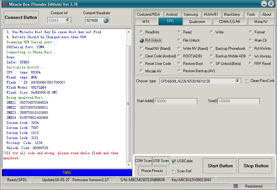The width and height of the screenshot is (277, 190).
Task: Switch to the Mstar/W tab
Action: pyautogui.click(x=261, y=21)
